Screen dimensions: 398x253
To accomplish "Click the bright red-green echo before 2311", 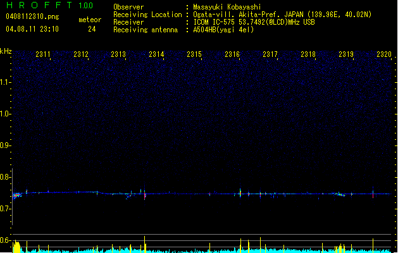I will [16, 195].
